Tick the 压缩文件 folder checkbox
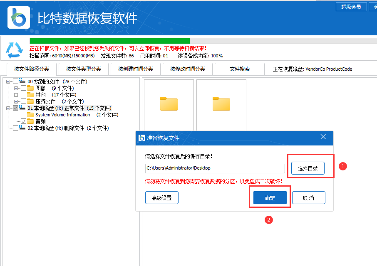The image size is (377, 266). click(x=24, y=101)
